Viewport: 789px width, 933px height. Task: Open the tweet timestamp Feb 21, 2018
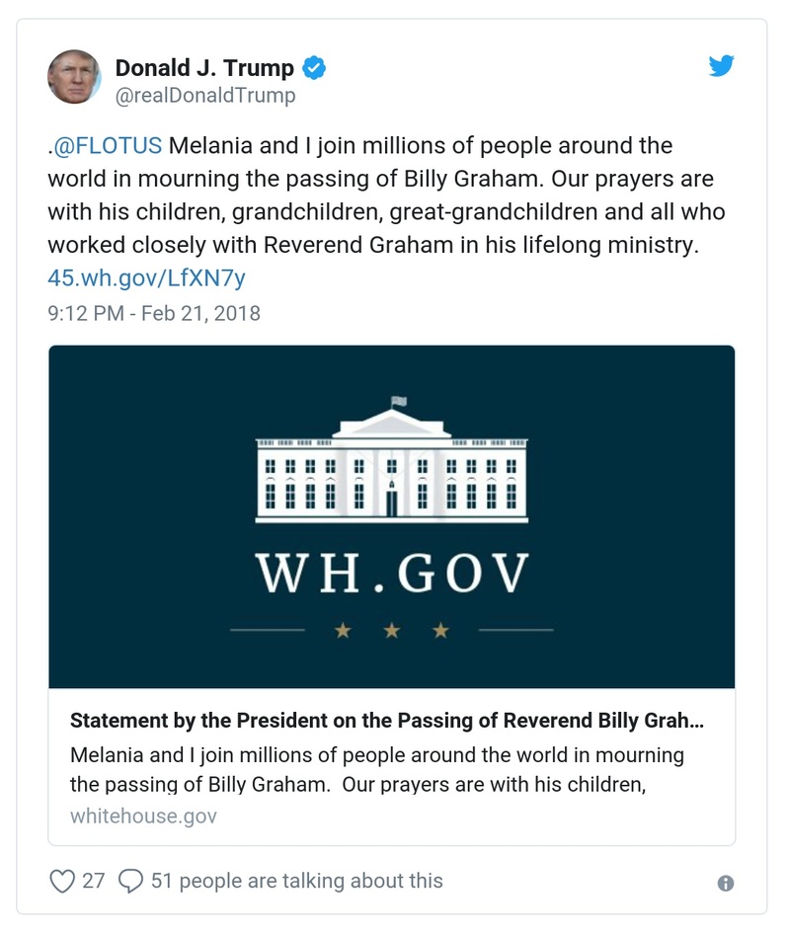pyautogui.click(x=154, y=313)
